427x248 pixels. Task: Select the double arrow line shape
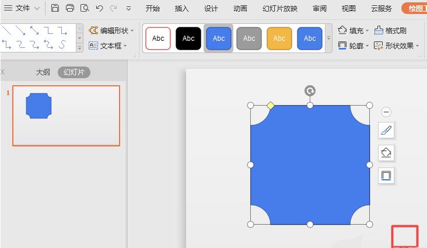pyautogui.click(x=34, y=30)
